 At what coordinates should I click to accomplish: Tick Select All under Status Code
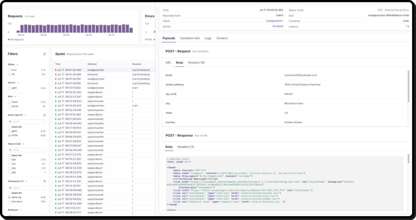click(9, 155)
